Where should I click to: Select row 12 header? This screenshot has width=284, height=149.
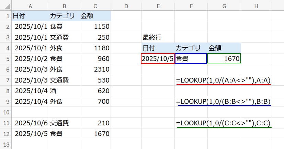[6, 134]
